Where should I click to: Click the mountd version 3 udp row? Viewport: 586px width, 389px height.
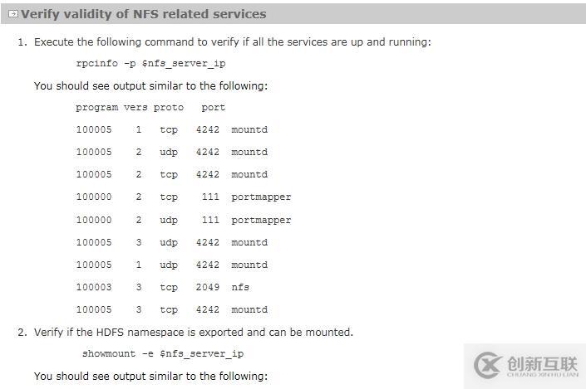[x=172, y=242]
